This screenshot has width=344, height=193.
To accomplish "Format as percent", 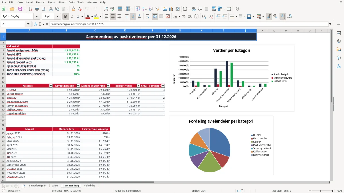I will click(184, 16).
